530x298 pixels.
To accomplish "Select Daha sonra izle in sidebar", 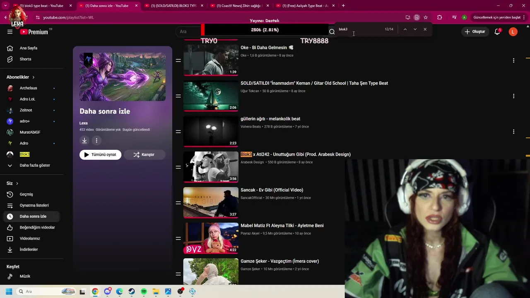I will tap(31, 216).
